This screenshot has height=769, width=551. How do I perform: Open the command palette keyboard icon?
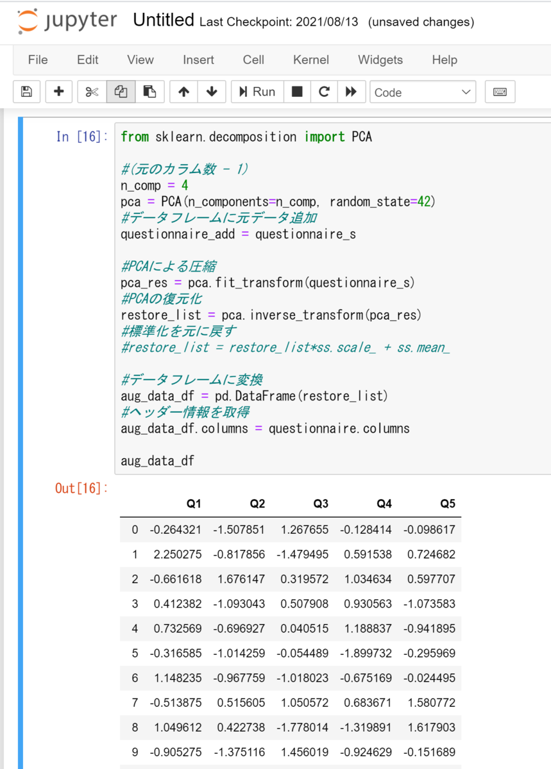click(x=500, y=91)
